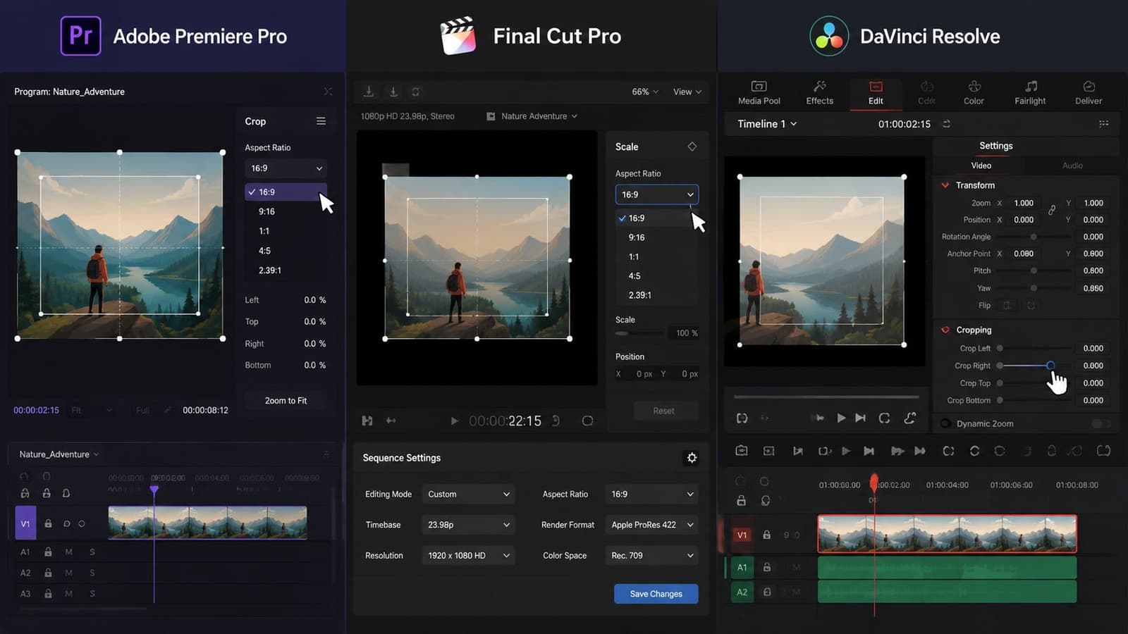Click loop playback icon in DaVinci viewer
This screenshot has width=1128, height=634.
(x=884, y=418)
